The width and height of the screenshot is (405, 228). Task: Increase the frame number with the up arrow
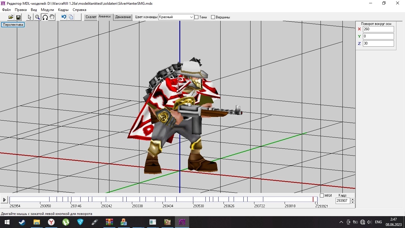click(x=353, y=199)
